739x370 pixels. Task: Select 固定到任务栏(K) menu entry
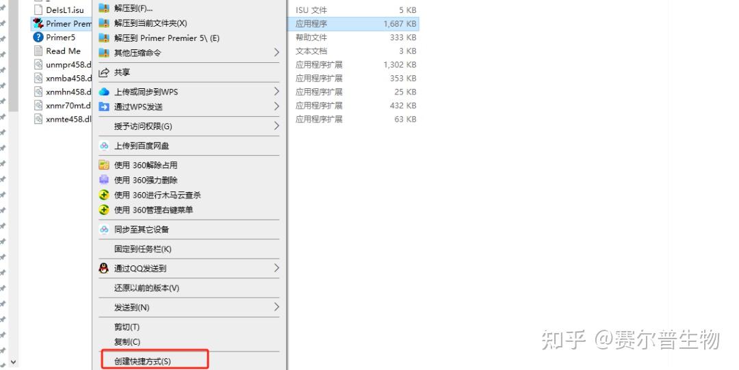[x=143, y=249]
